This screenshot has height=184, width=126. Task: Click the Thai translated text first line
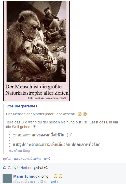coord(42,135)
